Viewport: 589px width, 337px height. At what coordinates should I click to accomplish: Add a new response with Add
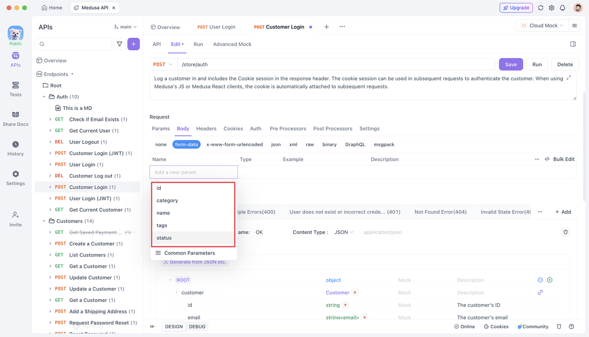(x=563, y=212)
